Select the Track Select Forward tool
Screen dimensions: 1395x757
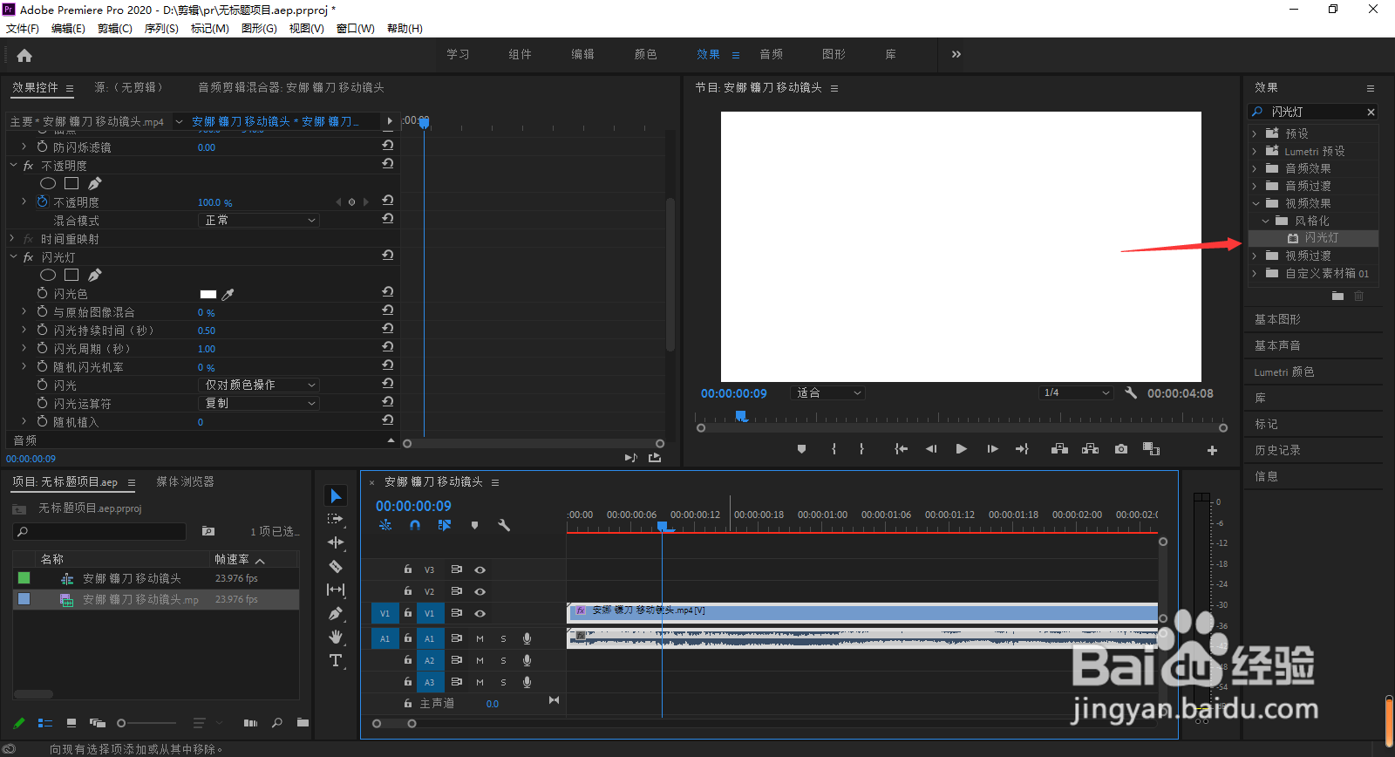336,519
